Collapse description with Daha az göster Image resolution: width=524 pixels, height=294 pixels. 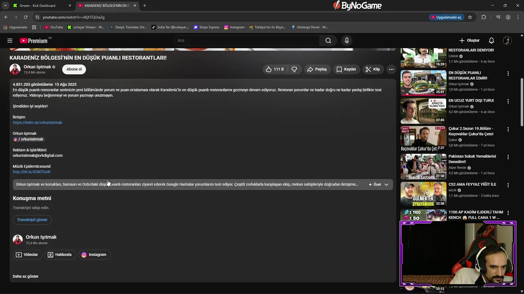coord(25,276)
